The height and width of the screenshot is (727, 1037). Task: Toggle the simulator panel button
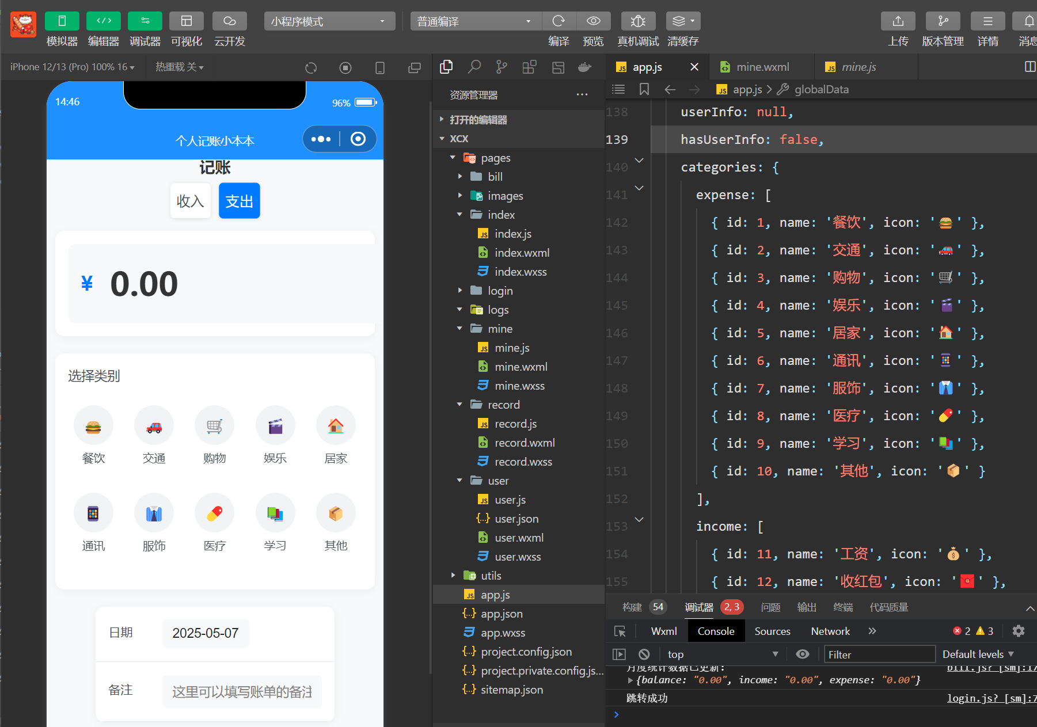tap(62, 21)
